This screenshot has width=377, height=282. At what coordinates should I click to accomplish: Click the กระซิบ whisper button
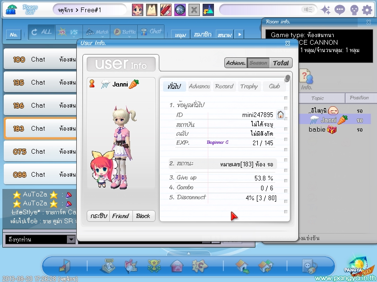[98, 216]
